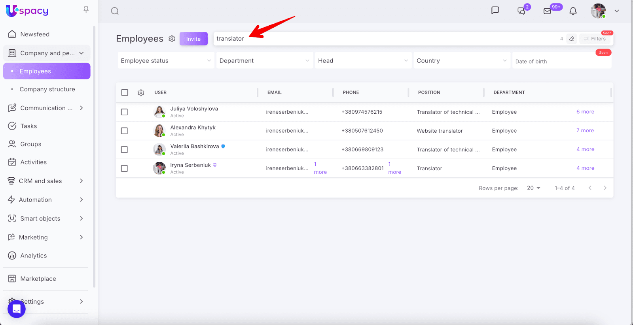Open chat conversations icon with 2 badge
Image resolution: width=633 pixels, height=325 pixels.
pos(521,11)
